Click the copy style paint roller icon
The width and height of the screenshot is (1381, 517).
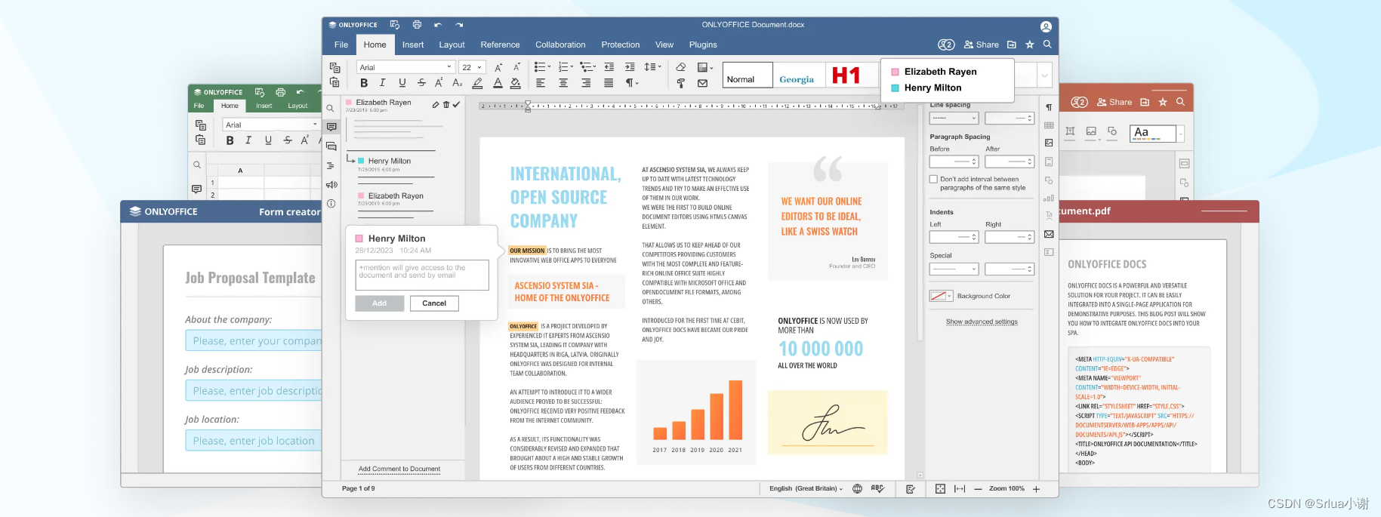(681, 83)
